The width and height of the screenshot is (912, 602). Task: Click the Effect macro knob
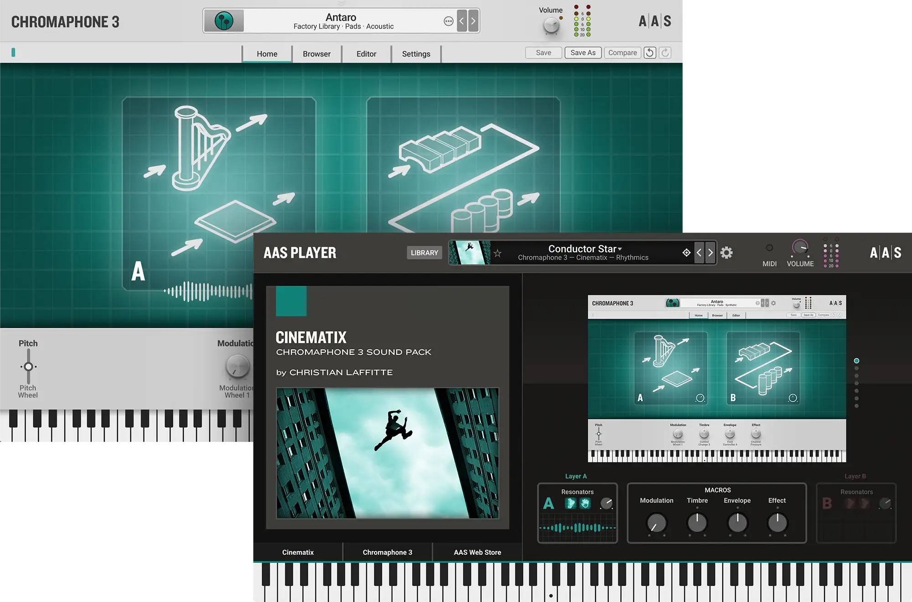[x=777, y=523]
